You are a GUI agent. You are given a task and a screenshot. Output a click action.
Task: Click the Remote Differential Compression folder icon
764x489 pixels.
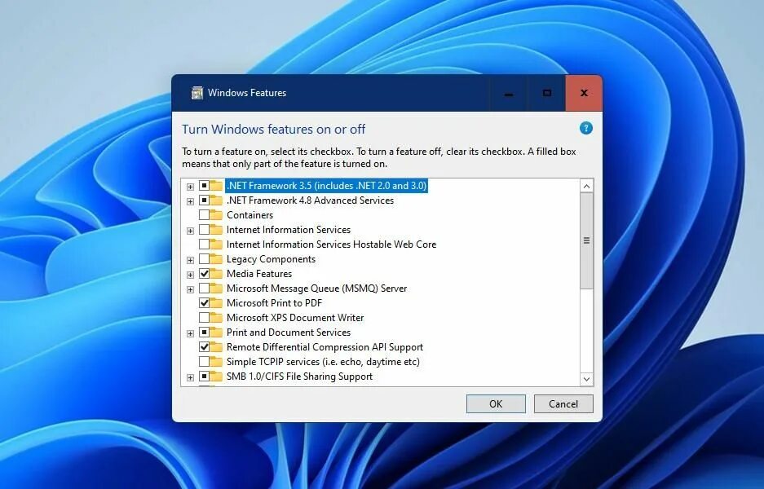pyautogui.click(x=216, y=346)
